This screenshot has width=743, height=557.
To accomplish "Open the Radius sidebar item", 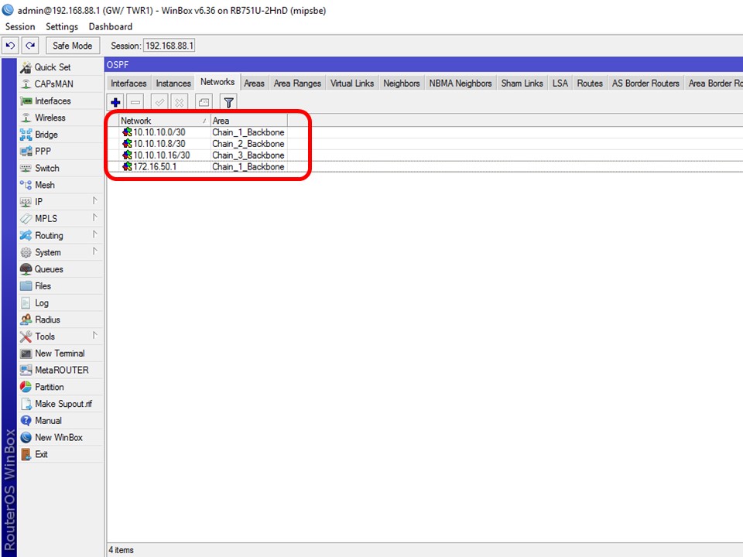I will click(x=60, y=320).
